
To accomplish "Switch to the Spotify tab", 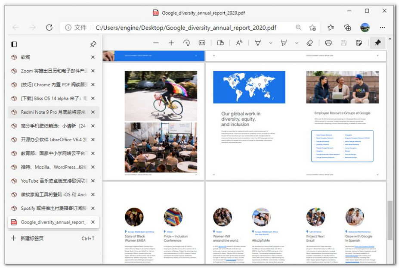I will 53,209.
